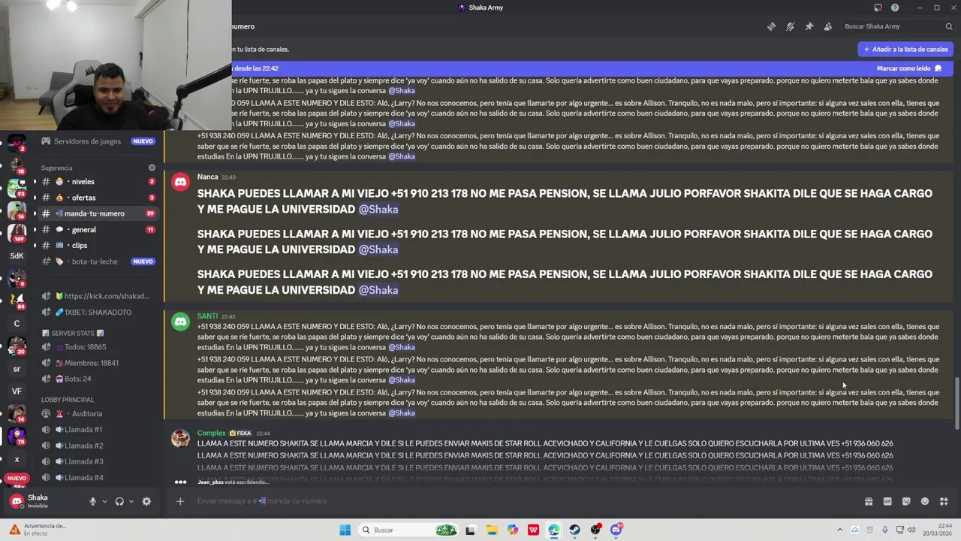Expand the niveles channel arrow
The image size is (961, 541).
(35, 182)
